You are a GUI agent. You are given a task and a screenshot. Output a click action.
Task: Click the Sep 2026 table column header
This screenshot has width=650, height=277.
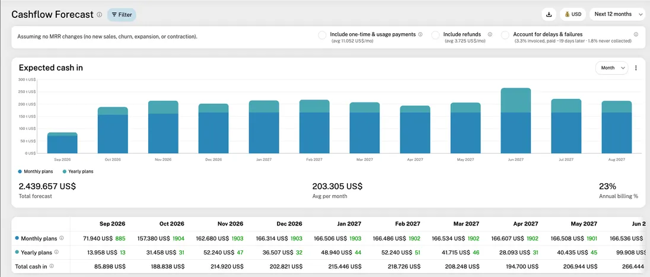tap(112, 224)
